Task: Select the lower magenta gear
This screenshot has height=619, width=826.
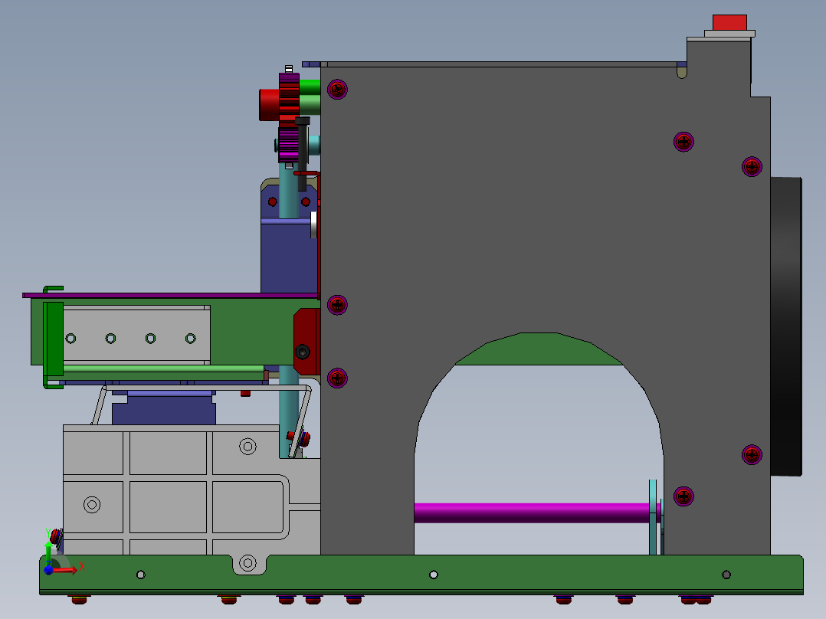Action: 289,144
